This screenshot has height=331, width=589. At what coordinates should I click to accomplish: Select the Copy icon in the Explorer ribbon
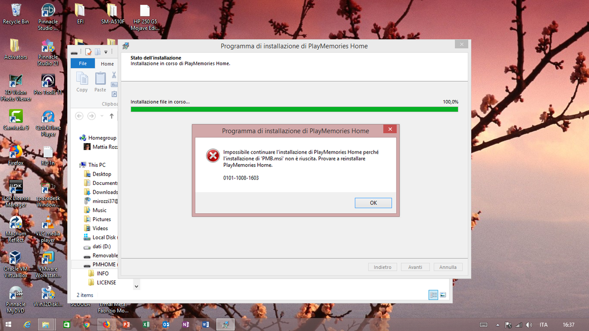click(82, 81)
